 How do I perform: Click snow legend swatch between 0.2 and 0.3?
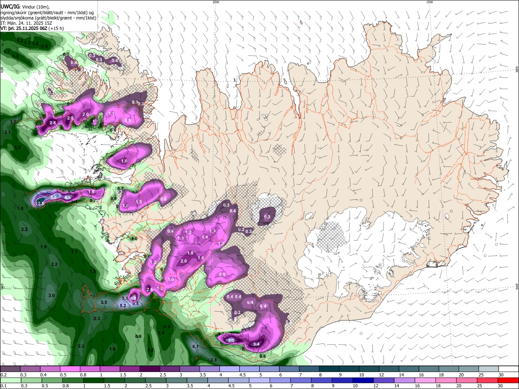(11, 369)
